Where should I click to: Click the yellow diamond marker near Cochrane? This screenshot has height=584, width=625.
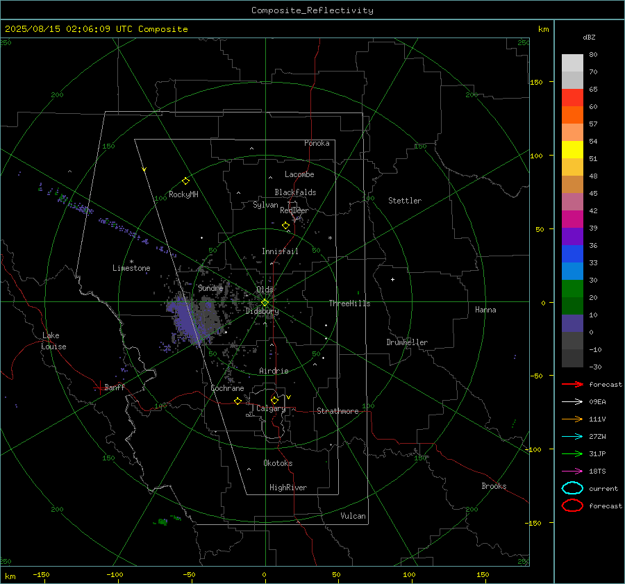pos(237,401)
